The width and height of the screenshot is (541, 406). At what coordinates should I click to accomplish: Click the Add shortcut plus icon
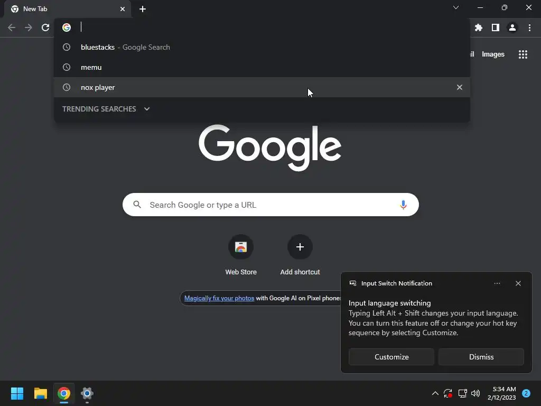pos(300,247)
